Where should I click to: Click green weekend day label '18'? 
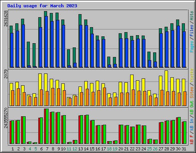pos(109,149)
